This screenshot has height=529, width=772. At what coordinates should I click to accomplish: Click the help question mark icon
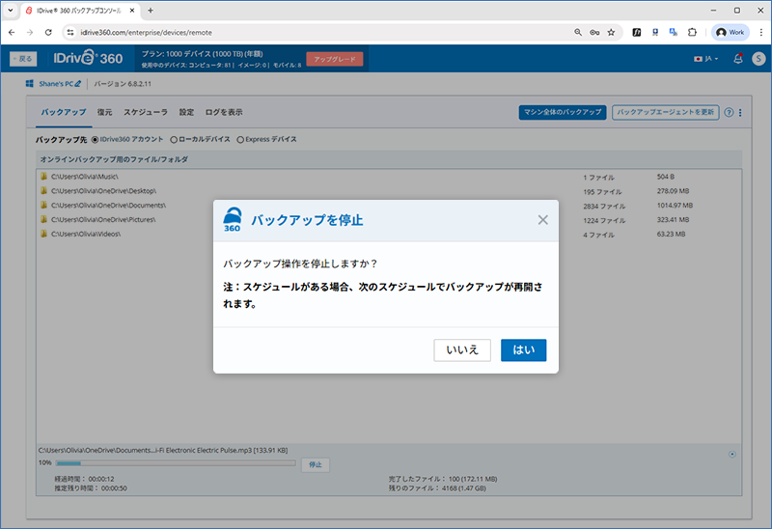(x=729, y=112)
